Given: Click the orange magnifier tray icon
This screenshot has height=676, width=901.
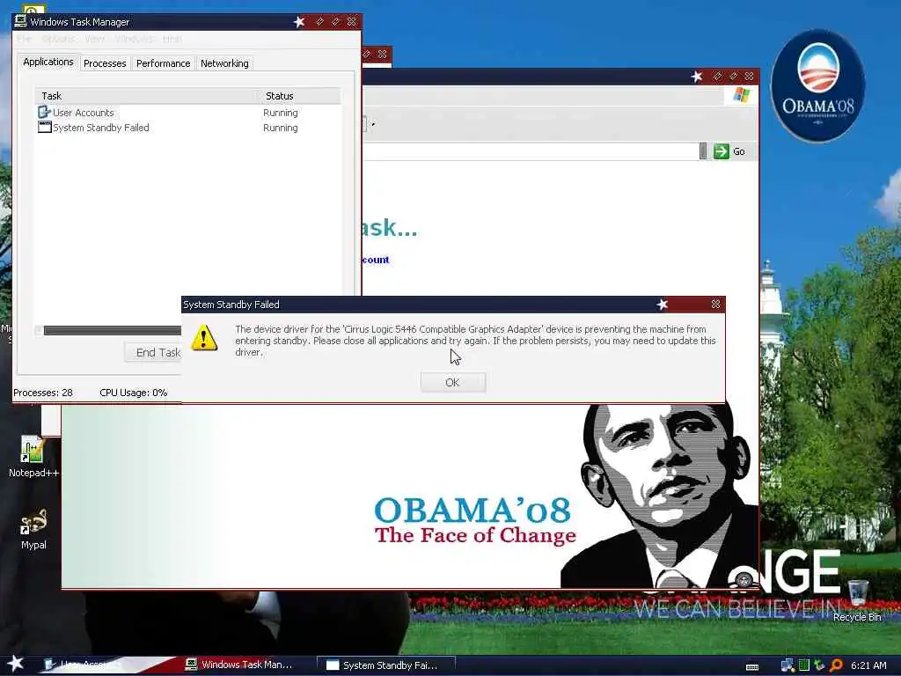Looking at the screenshot, I should click(x=836, y=665).
